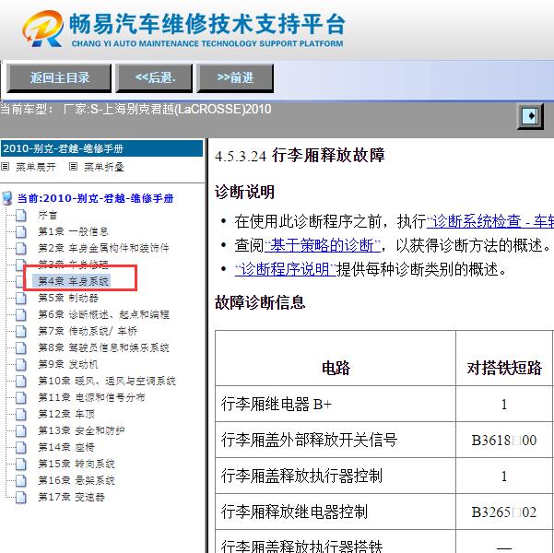This screenshot has height=553, width=554.
Task: Click the 4.5.3.24 行李厢释放故障 heading
Action: (300, 156)
